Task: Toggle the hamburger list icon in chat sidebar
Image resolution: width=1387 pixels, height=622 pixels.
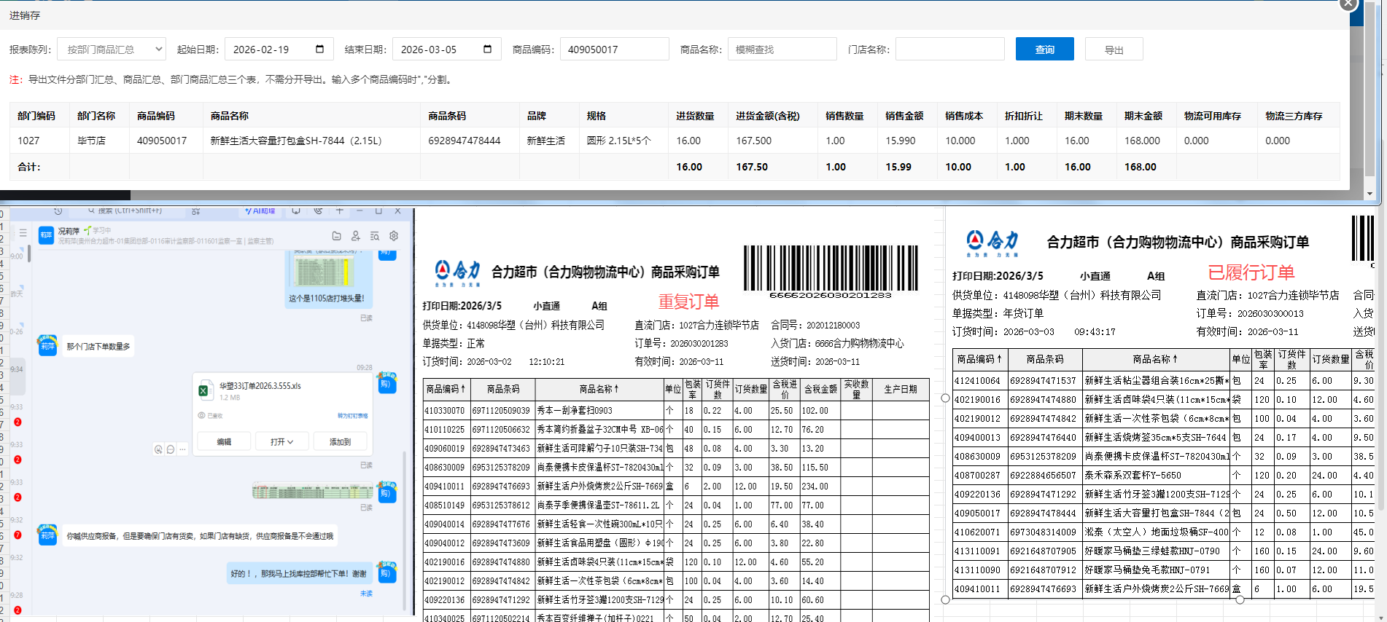Action: (23, 233)
